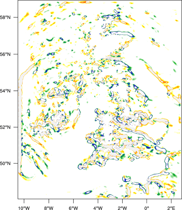Click the 8°W longitude label
The height and width of the screenshot is (210, 182).
coord(49,208)
